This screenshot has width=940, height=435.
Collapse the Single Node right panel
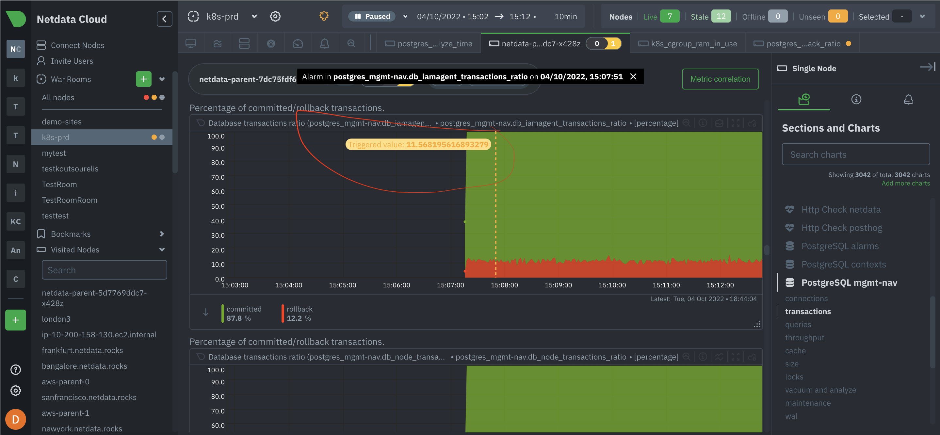(928, 67)
